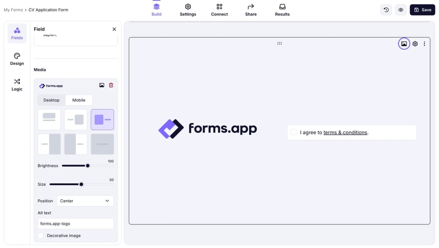Replace the media image icon in Media card

(x=102, y=85)
